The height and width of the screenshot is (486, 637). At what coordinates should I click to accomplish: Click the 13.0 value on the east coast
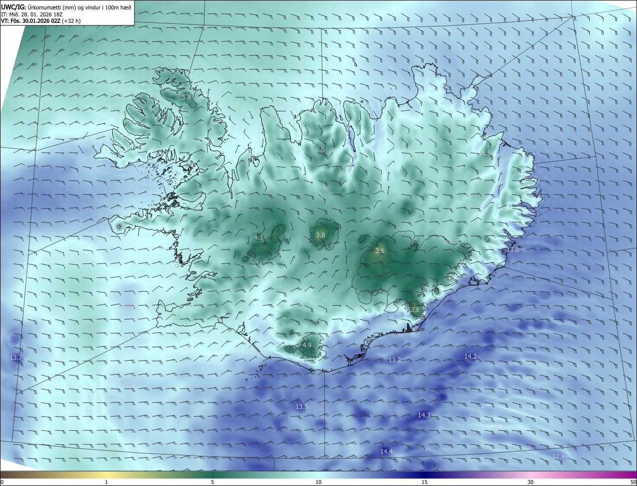click(513, 250)
